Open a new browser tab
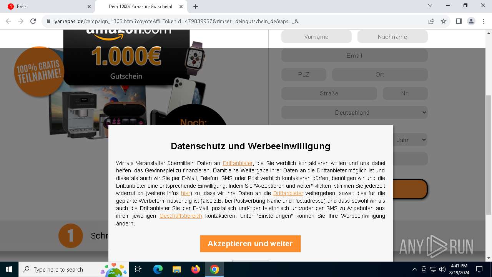492x277 pixels. [196, 7]
